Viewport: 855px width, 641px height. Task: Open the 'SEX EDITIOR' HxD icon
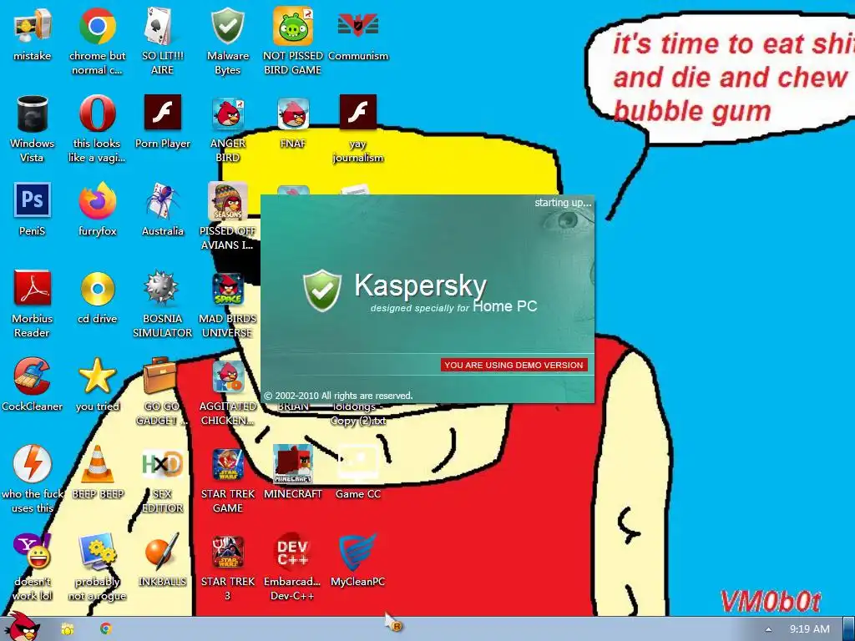(x=162, y=464)
